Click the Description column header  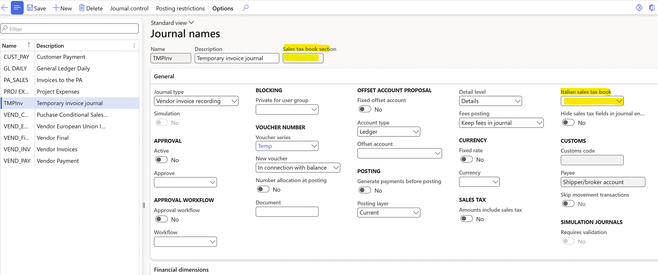pos(50,46)
